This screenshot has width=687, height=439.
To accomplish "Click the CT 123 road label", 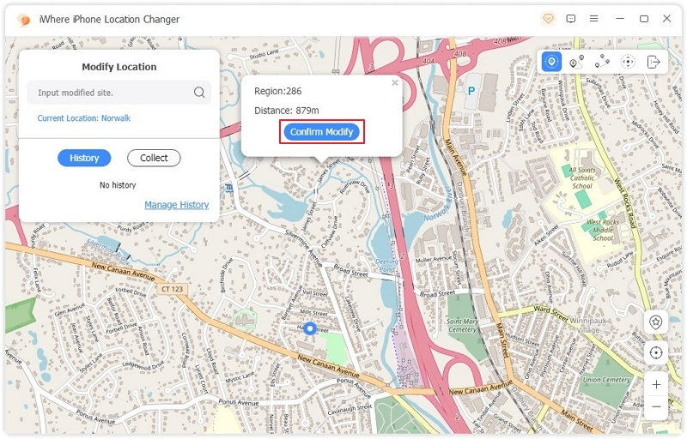I will point(173,289).
